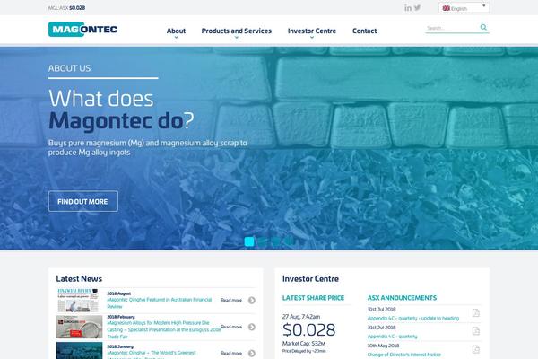Click Read more for the 2018 February news
The image size is (538, 359).
click(231, 327)
